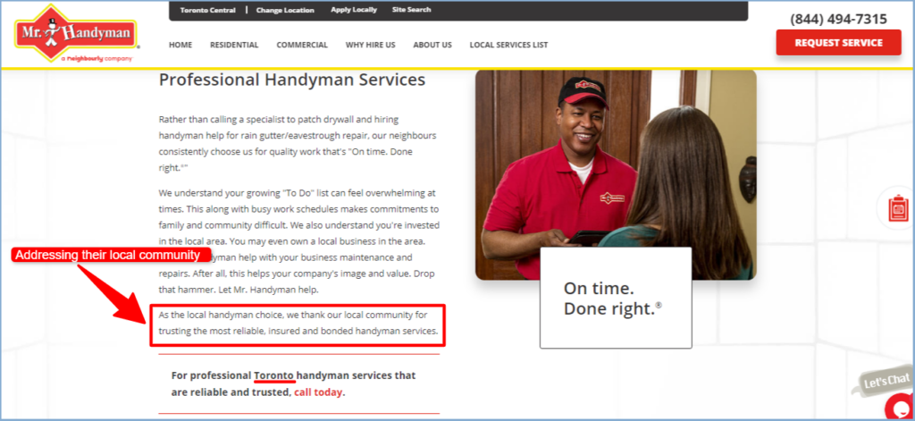Click the Professional Handyman Services heading
915x421 pixels.
coord(292,80)
